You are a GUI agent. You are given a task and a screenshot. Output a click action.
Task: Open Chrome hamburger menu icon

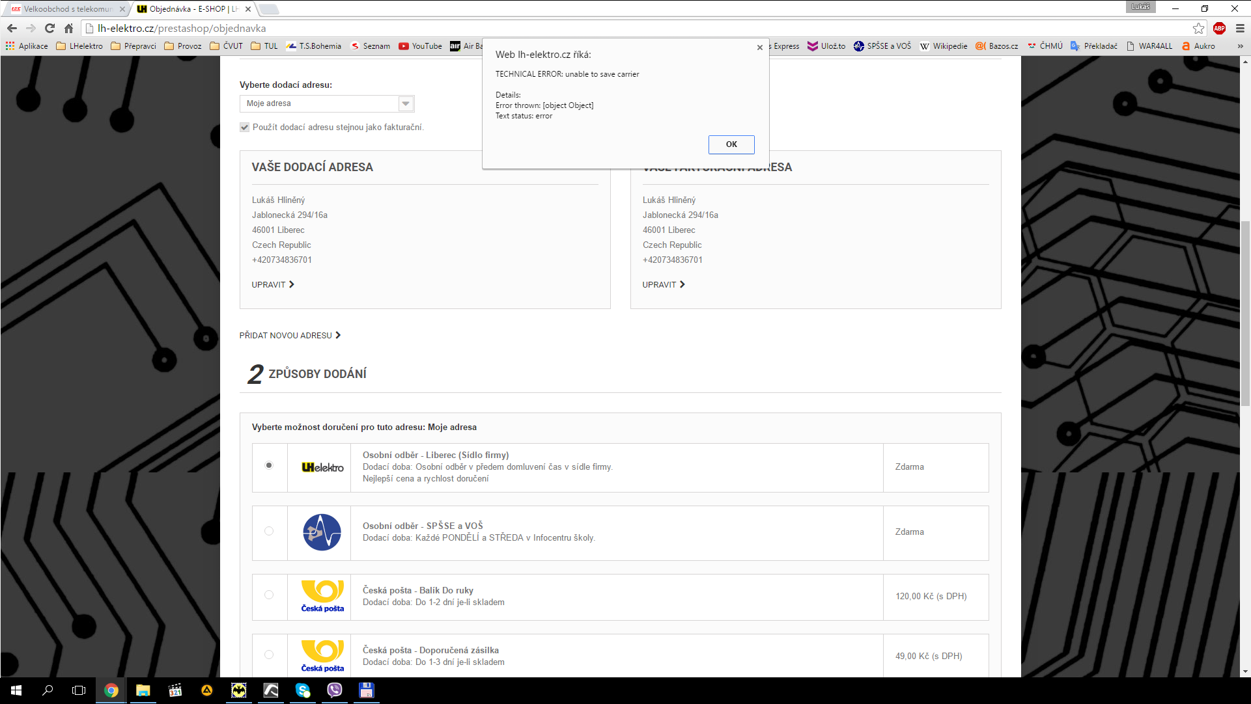point(1240,28)
